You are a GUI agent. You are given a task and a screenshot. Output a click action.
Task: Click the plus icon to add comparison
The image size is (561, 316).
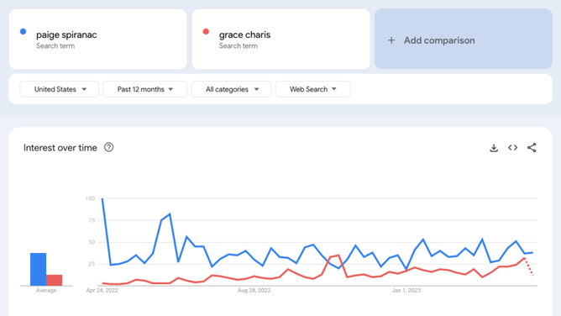[x=391, y=40]
